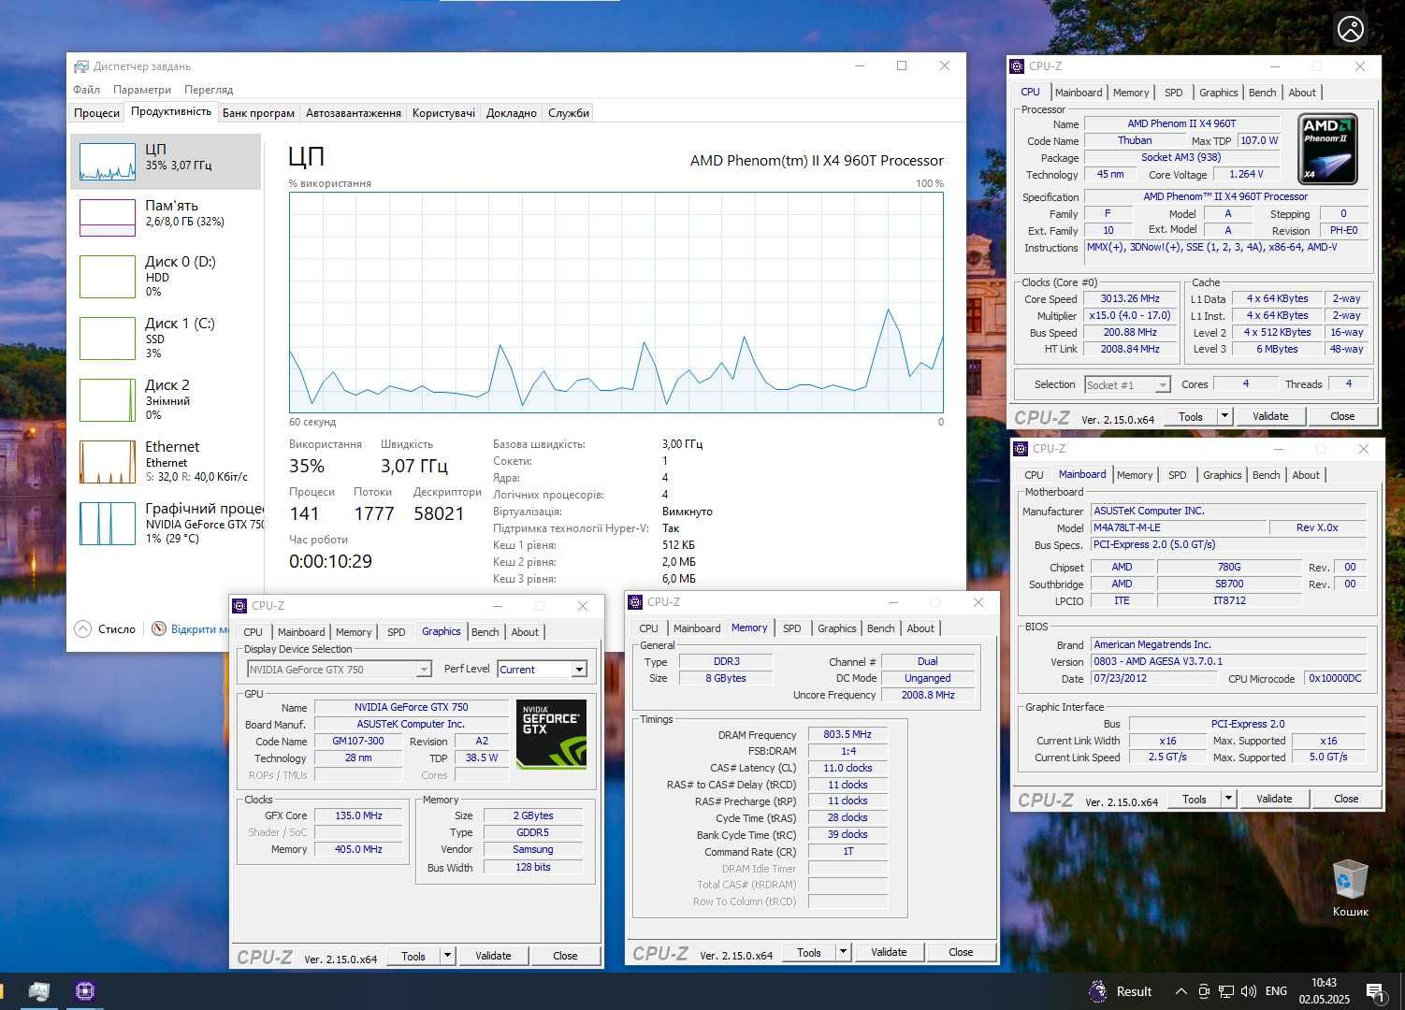
Task: Click the Task Manager taskbar icon
Action: [39, 991]
